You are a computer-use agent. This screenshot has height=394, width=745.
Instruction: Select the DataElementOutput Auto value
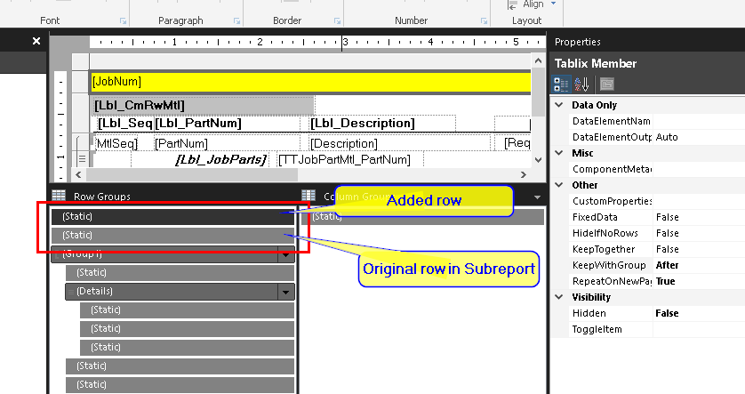point(699,137)
